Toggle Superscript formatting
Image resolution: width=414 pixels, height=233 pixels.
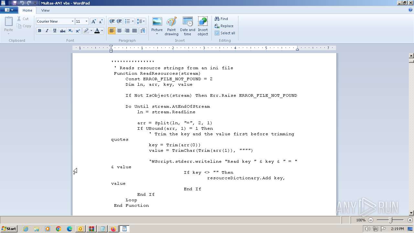tap(78, 31)
